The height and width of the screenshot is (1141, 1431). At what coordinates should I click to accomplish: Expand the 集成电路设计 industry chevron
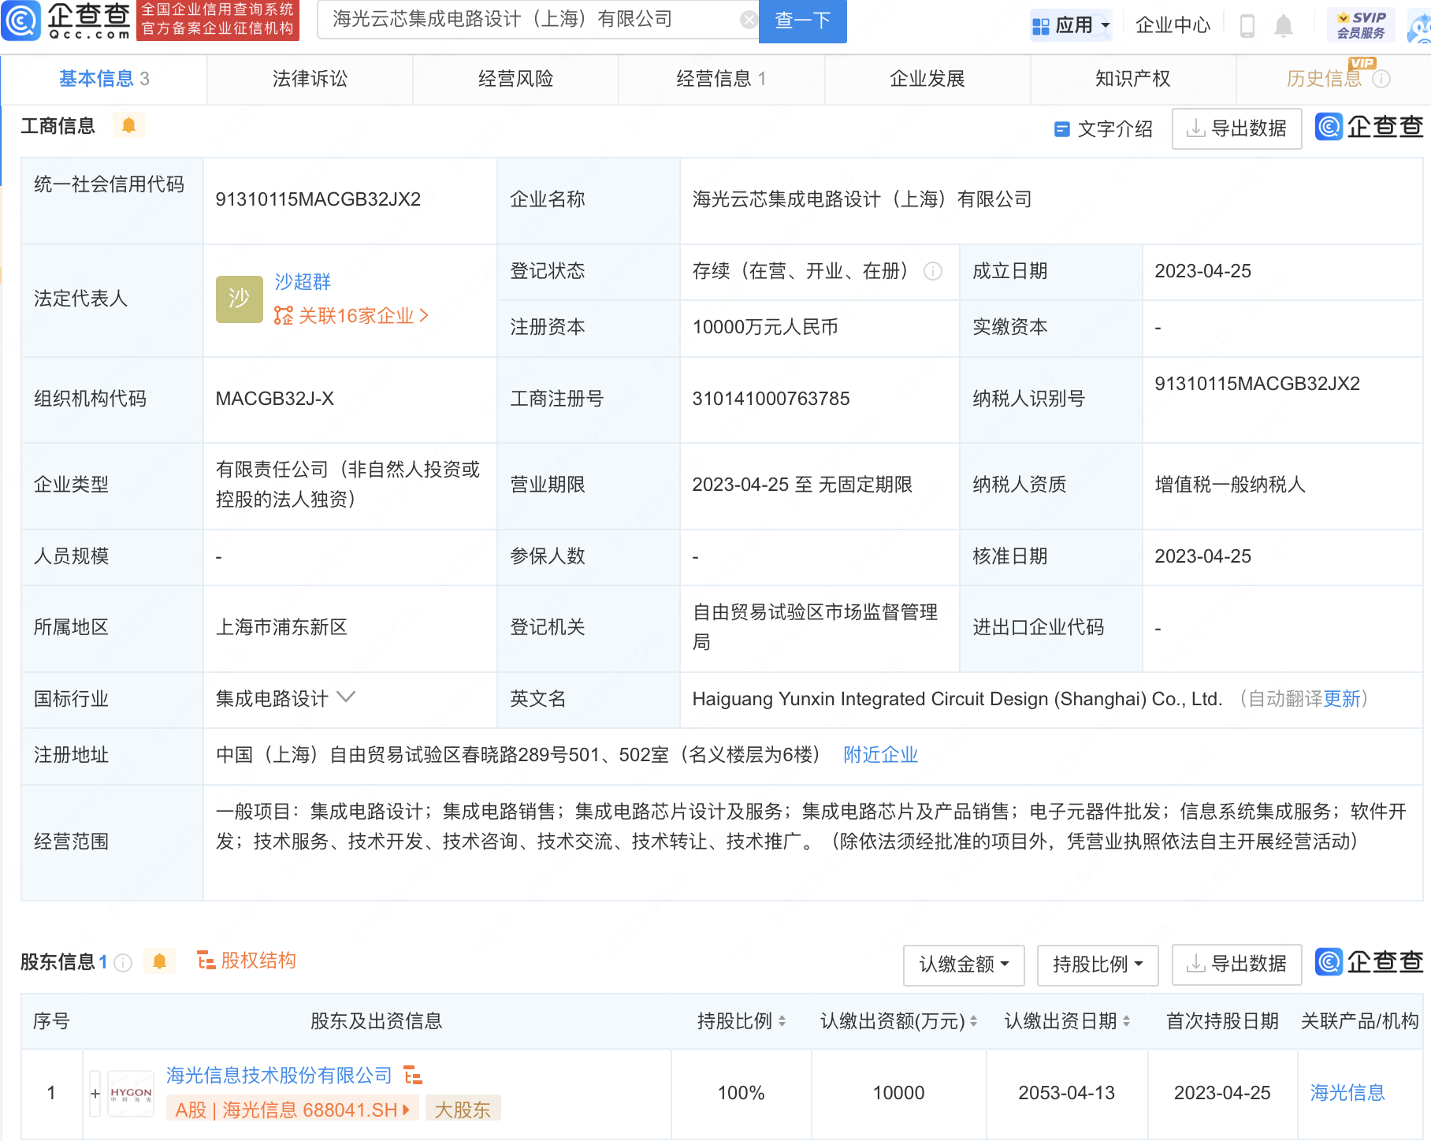click(x=346, y=697)
